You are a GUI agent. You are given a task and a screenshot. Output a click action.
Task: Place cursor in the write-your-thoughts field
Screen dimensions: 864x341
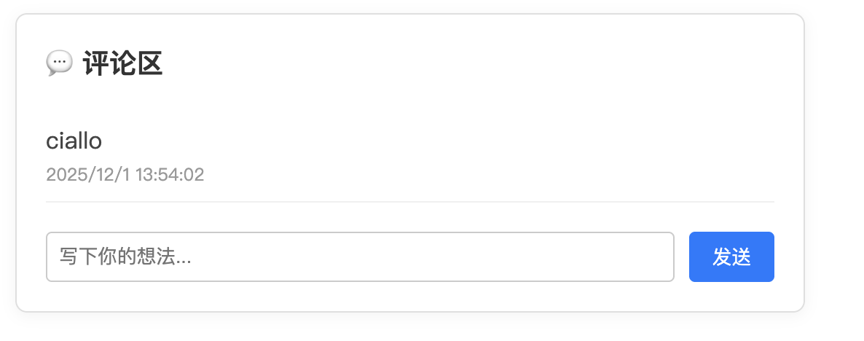coord(360,256)
